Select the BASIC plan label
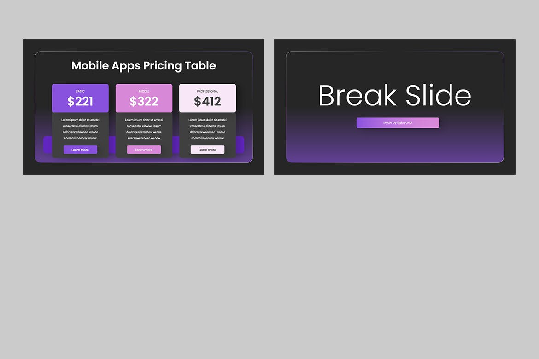The height and width of the screenshot is (359, 539). 80,91
